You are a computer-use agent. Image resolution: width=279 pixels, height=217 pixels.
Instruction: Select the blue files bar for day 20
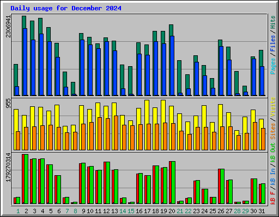pyautogui.click(x=172, y=66)
